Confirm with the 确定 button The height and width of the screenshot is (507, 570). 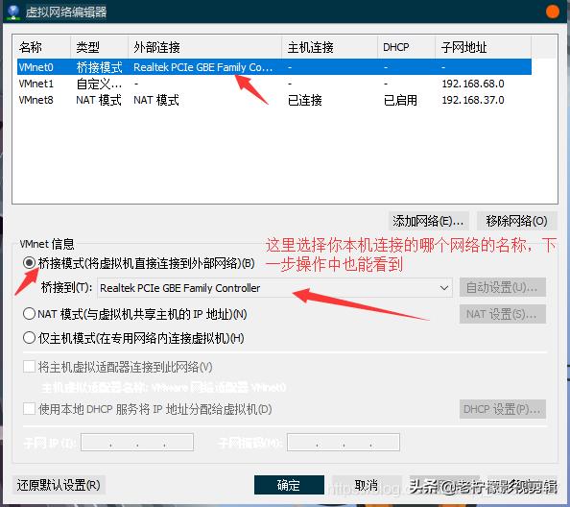click(289, 485)
